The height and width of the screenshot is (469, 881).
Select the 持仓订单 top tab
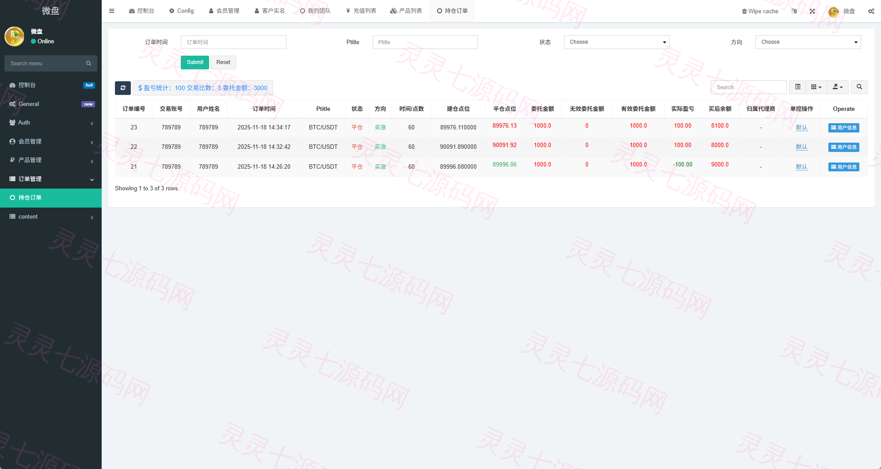pyautogui.click(x=452, y=11)
